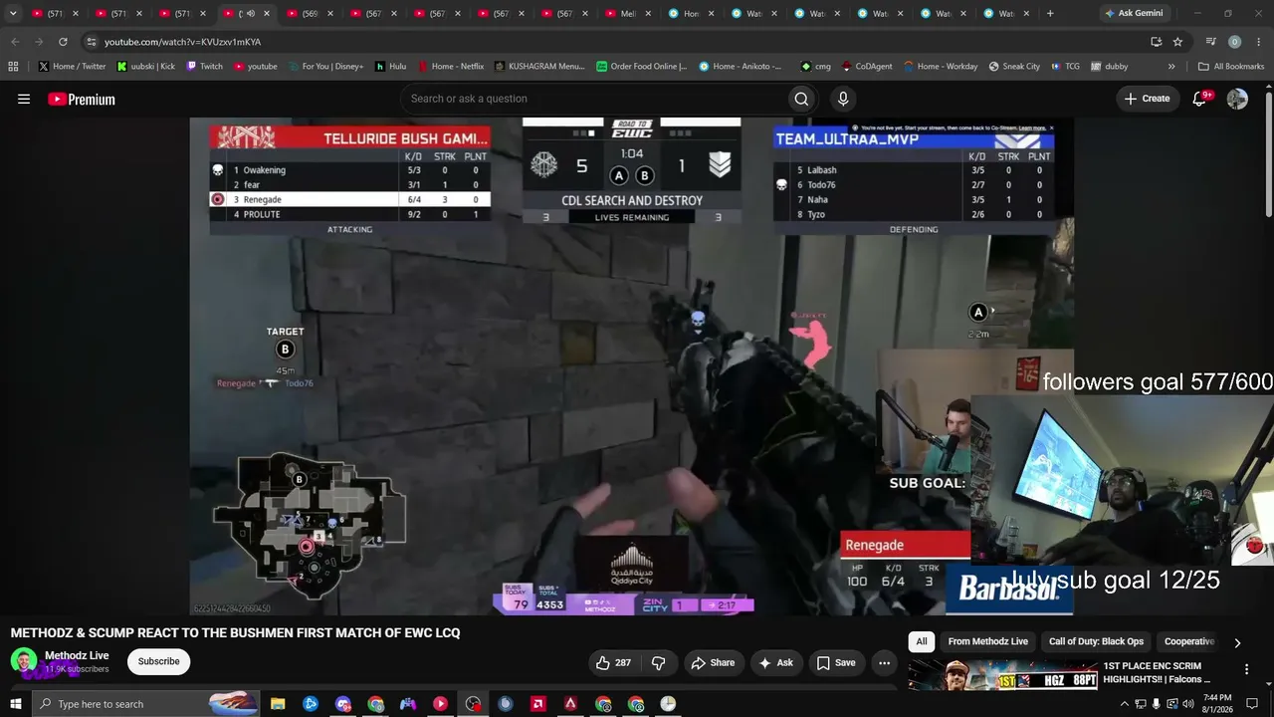Switch to the Mell browser tab
Viewport: 1274px width, 717px height.
coord(628,14)
